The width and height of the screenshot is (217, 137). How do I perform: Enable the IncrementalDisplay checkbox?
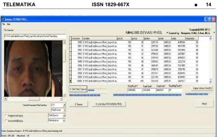click(6, 121)
